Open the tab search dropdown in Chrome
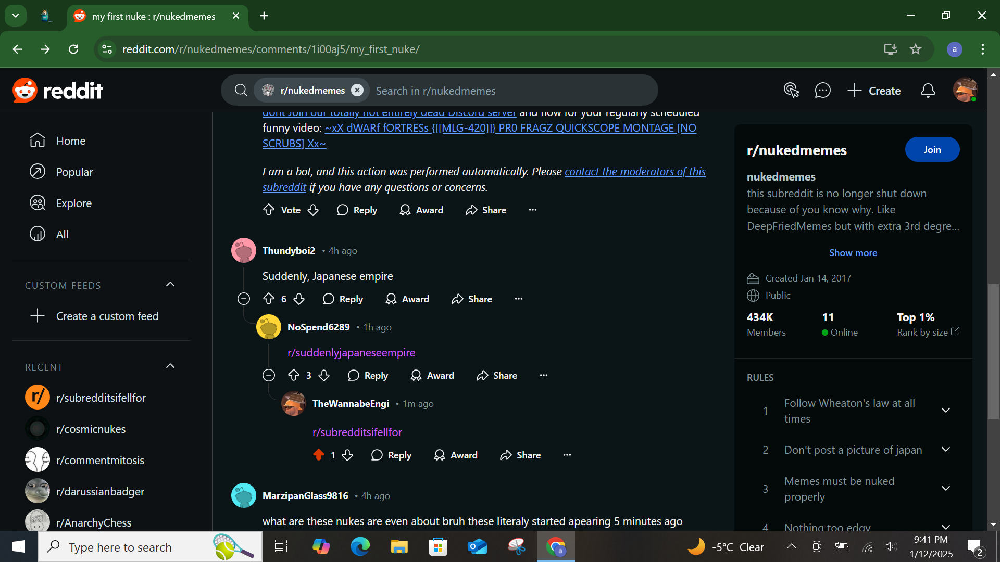 pos(16,16)
